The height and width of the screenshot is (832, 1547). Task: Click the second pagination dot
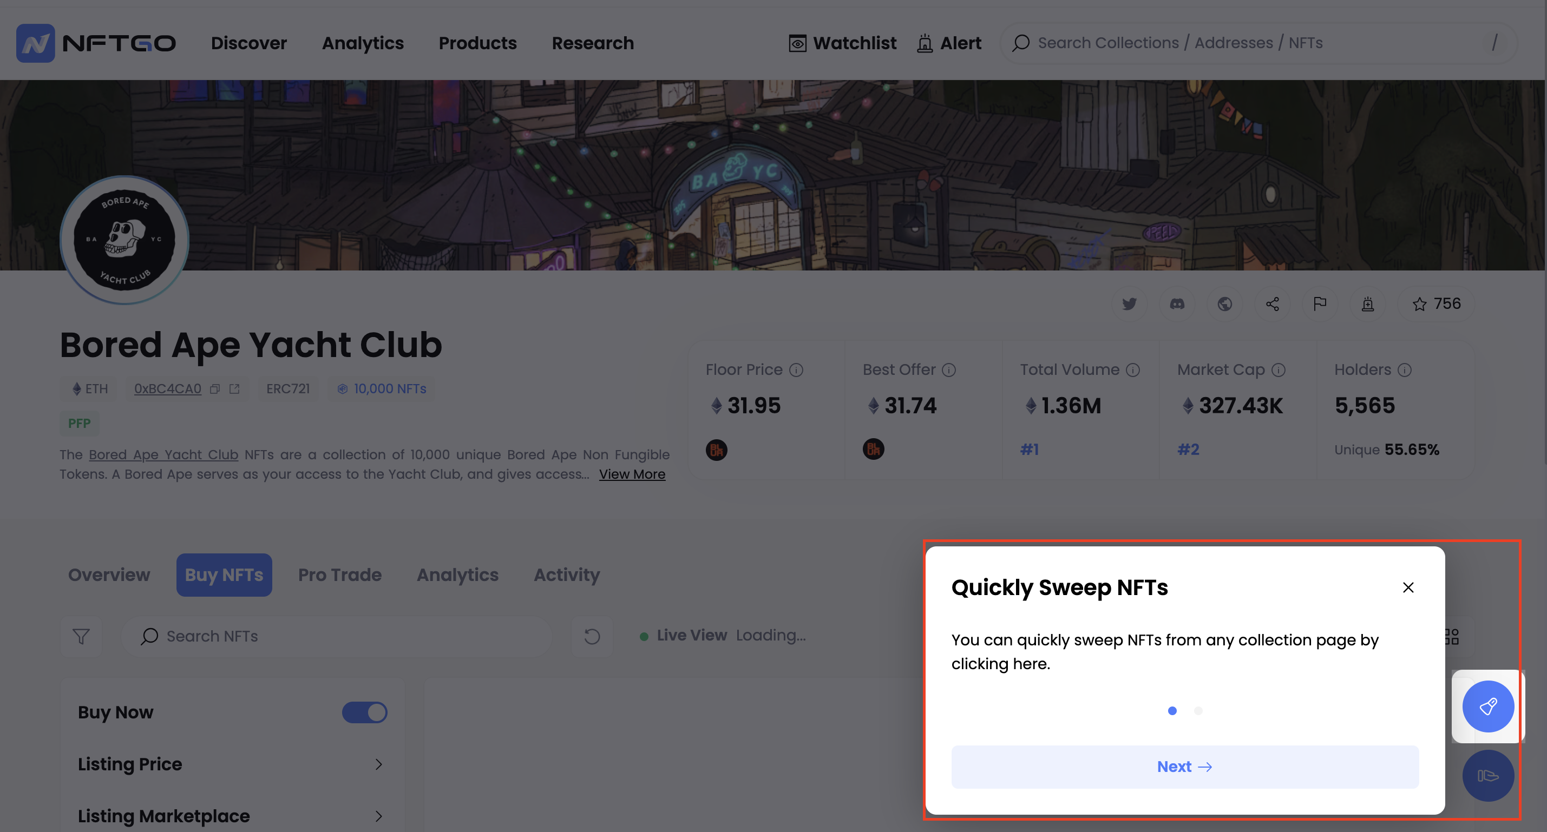pyautogui.click(x=1198, y=711)
